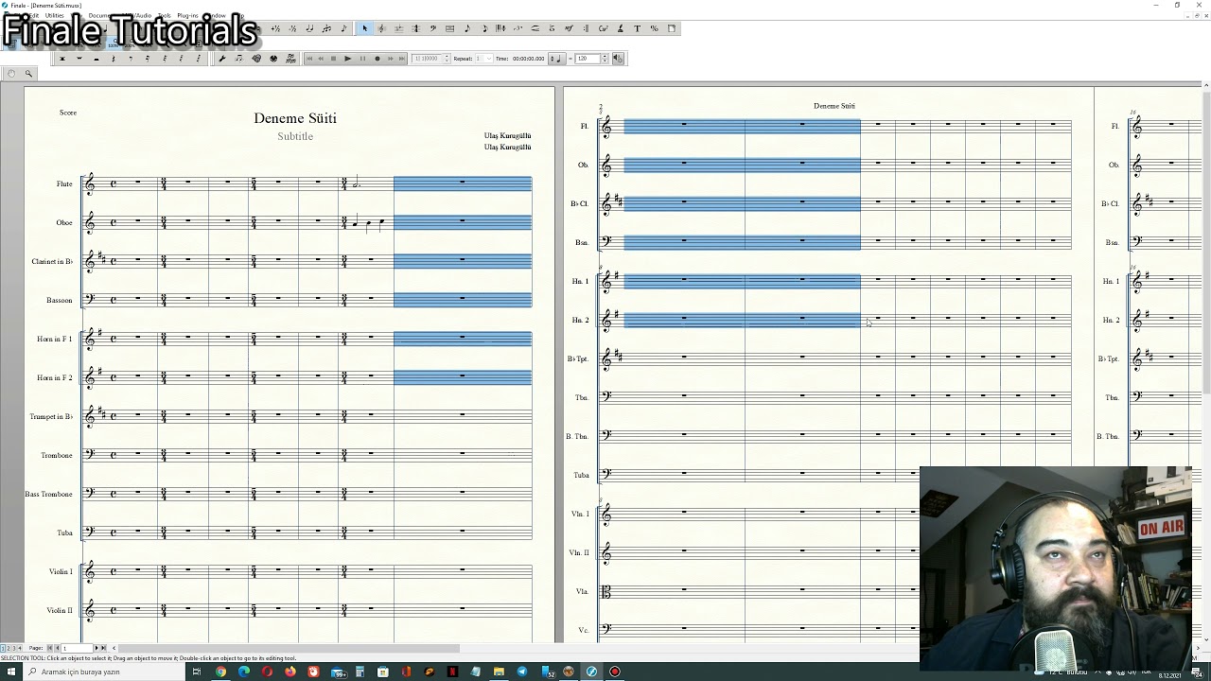Select layer 2 button

[x=9, y=648]
